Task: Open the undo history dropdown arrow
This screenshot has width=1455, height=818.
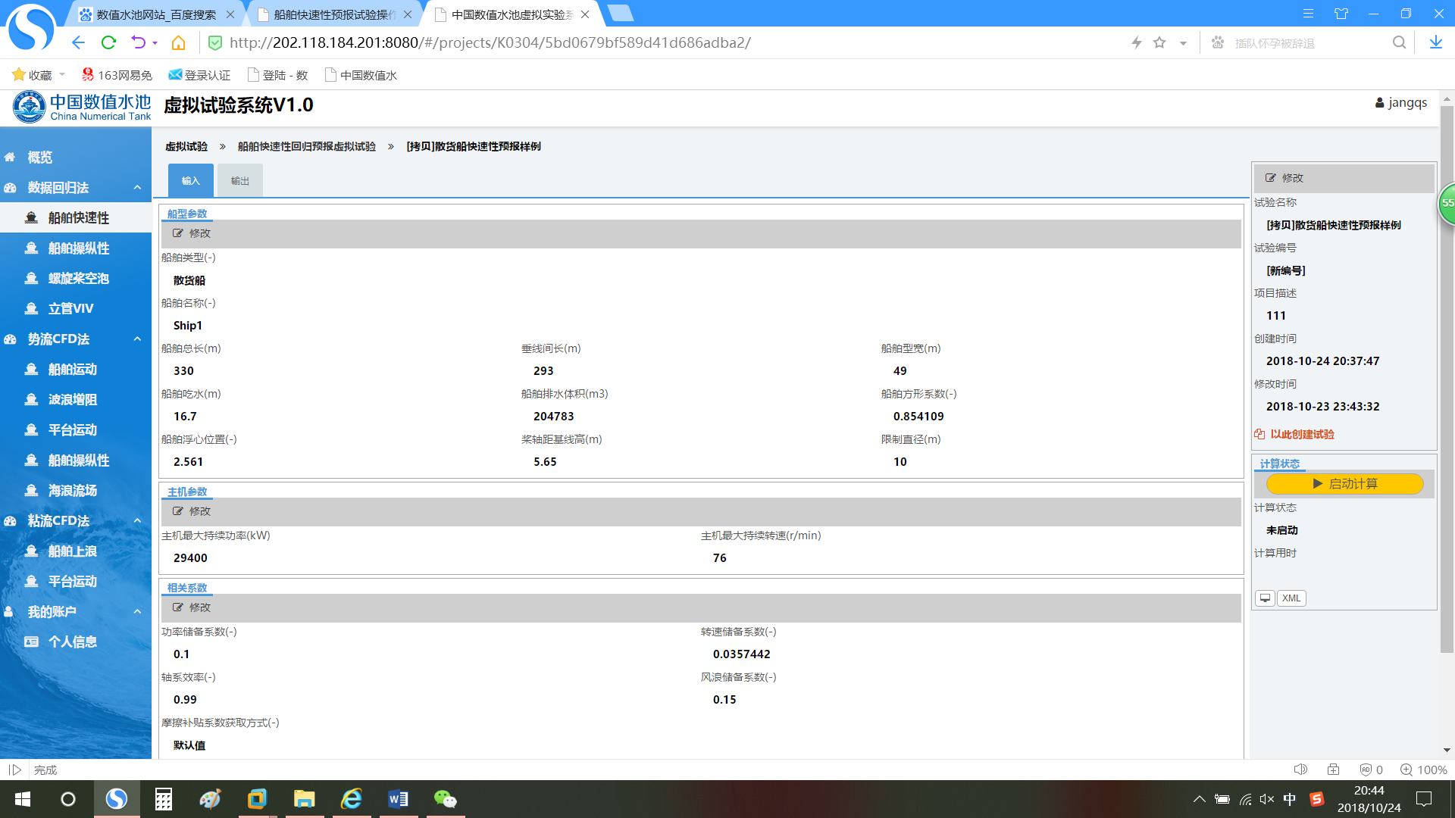Action: pyautogui.click(x=155, y=43)
